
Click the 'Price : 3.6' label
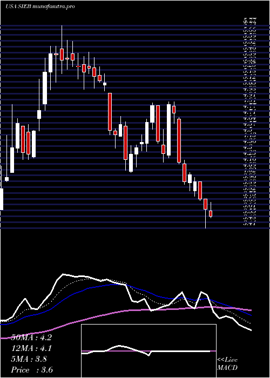(32, 370)
